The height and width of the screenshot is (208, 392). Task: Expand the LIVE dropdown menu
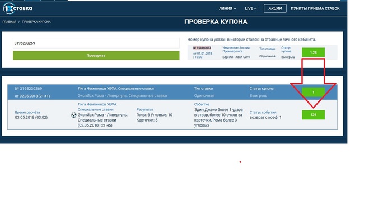251,8
